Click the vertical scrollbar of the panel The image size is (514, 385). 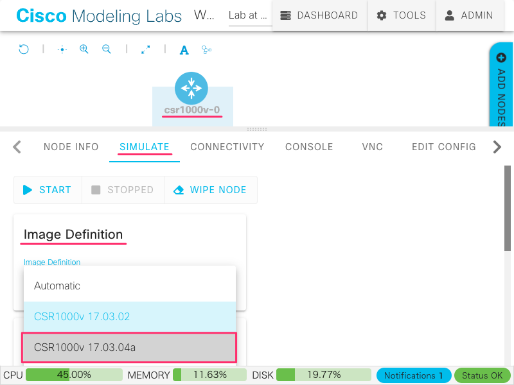point(508,208)
